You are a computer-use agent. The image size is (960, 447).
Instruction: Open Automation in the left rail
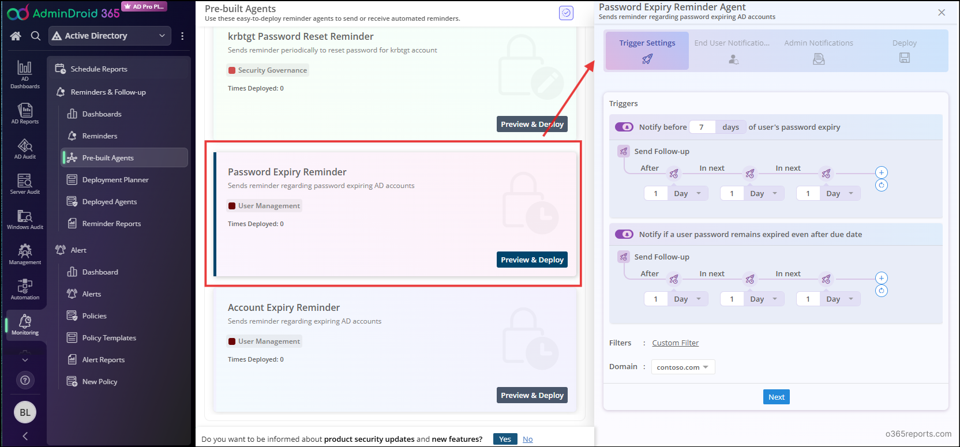(25, 290)
